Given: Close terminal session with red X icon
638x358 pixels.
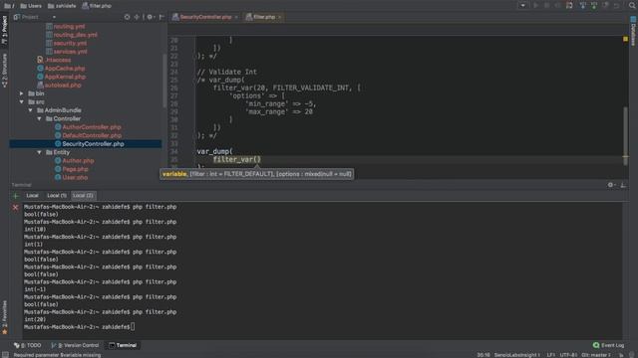Looking at the screenshot, I should (16, 208).
